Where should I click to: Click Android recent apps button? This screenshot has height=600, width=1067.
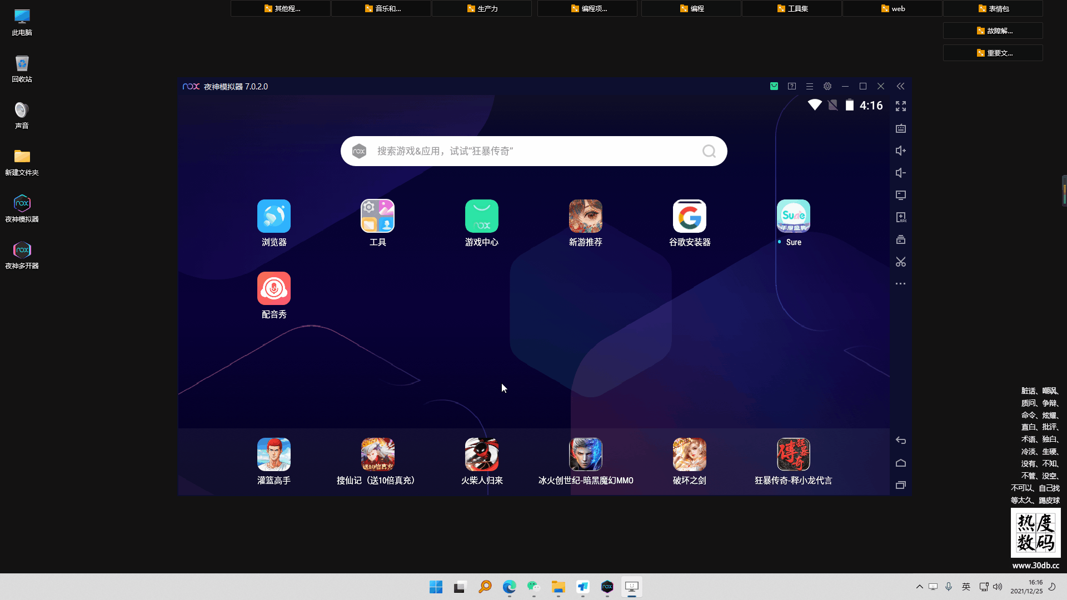click(901, 485)
